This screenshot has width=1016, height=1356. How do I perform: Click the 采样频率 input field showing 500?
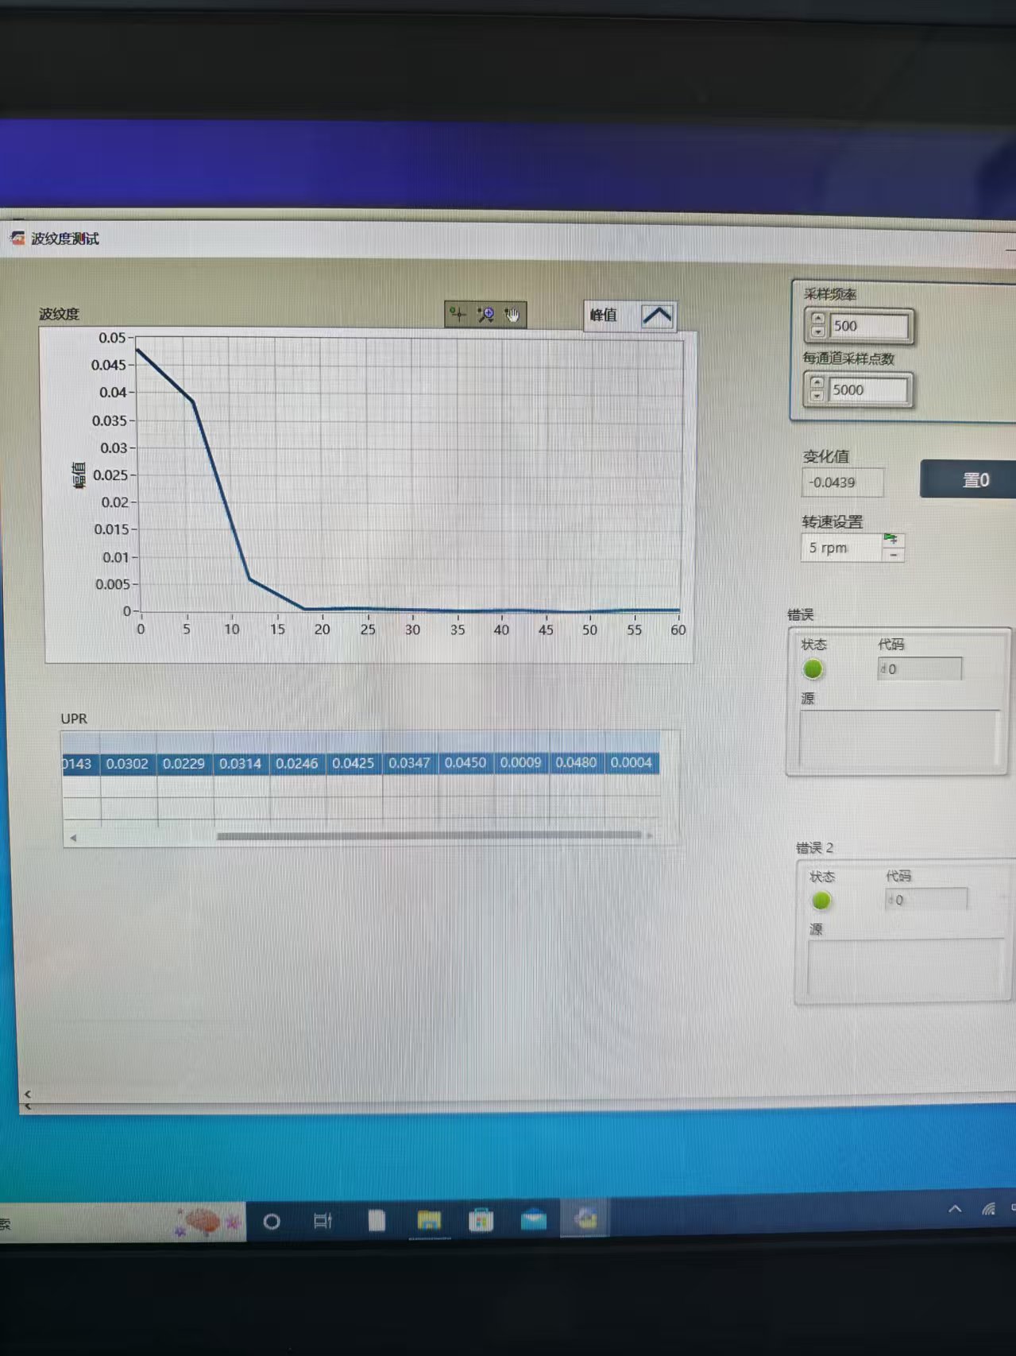867,326
